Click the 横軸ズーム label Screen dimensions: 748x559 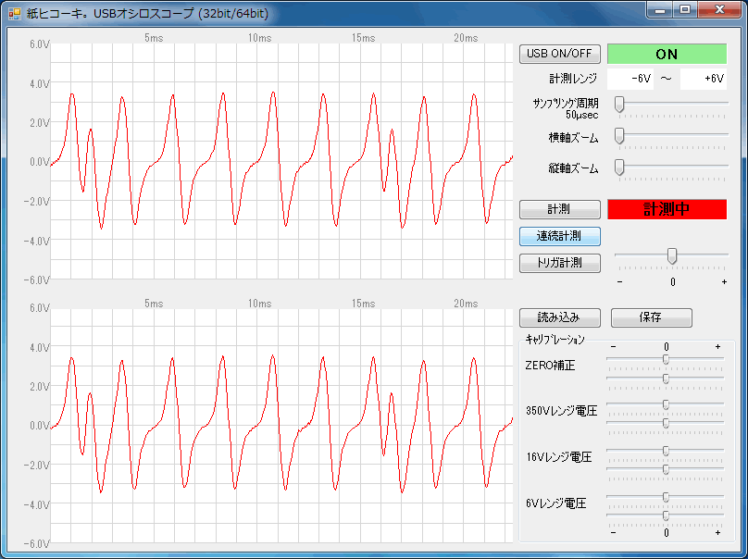[573, 138]
